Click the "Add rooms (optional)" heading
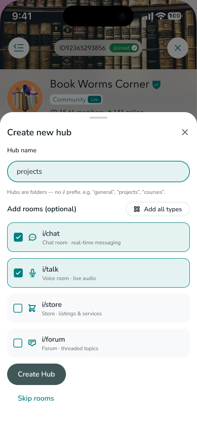Screen dimensions: 197x427 [41, 209]
